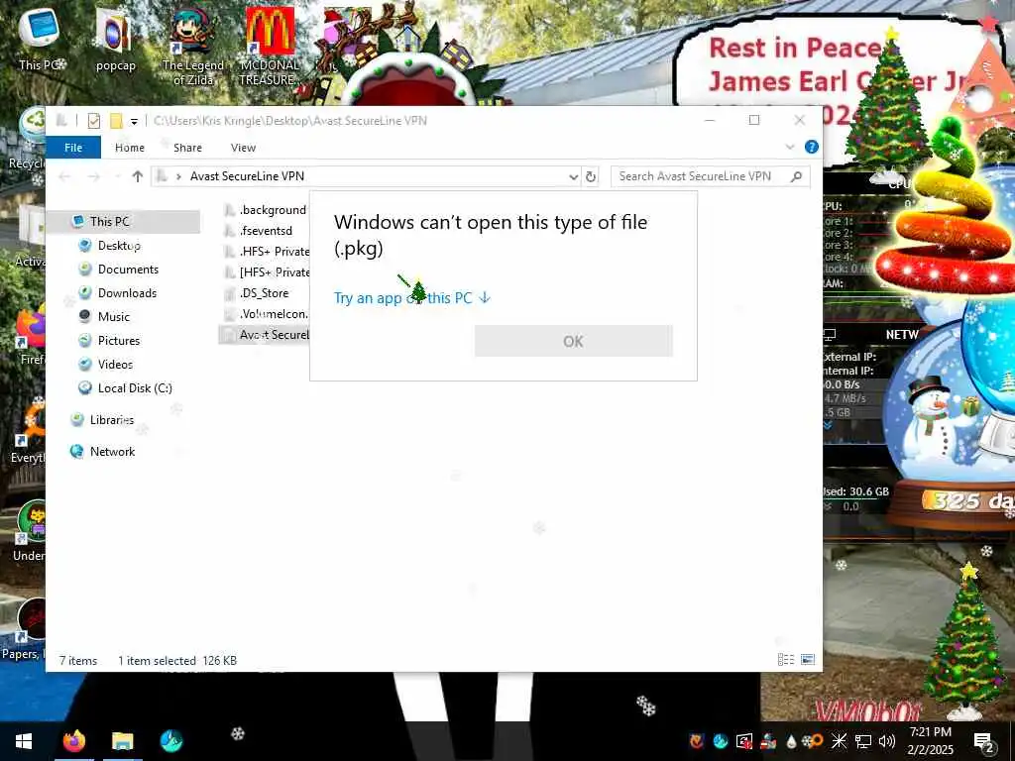The width and height of the screenshot is (1015, 761).
Task: Refresh the Avast SecureLine VPN folder
Action: [591, 176]
